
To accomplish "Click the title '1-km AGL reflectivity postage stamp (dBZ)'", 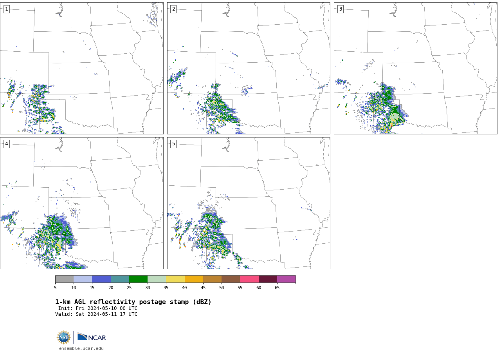I will 133,302.
